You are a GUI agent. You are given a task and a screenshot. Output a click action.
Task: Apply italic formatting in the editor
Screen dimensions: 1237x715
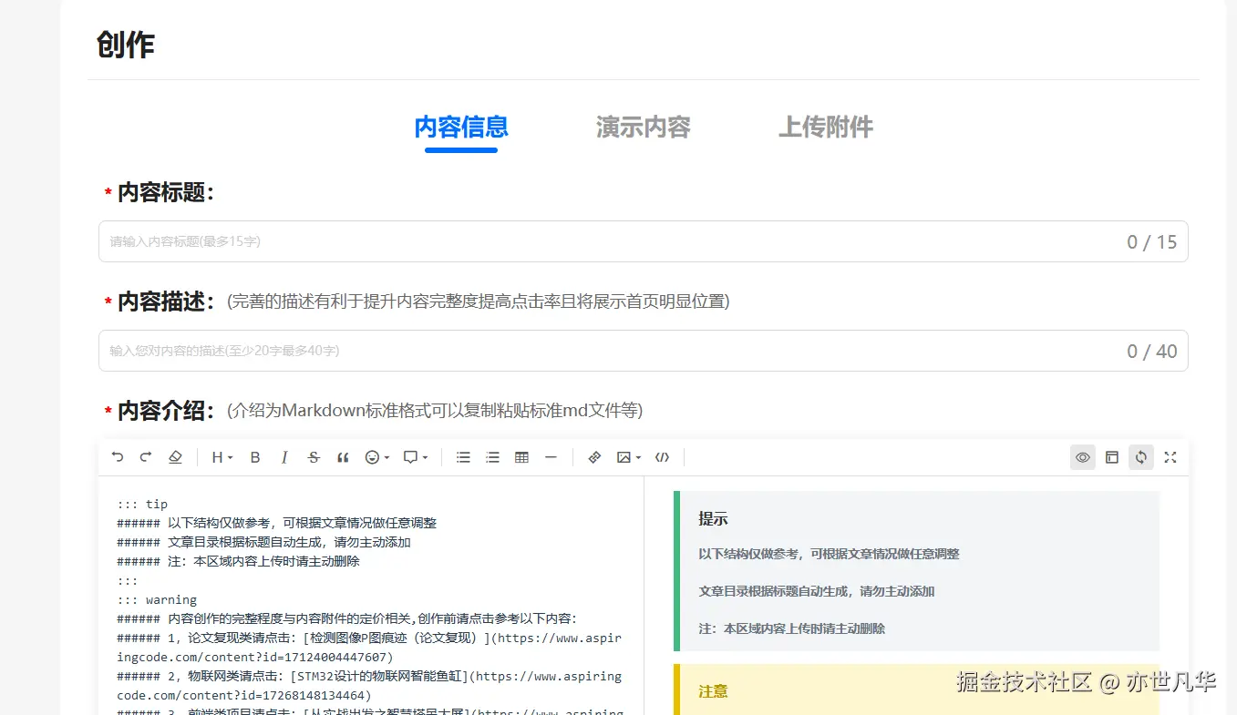click(x=284, y=456)
